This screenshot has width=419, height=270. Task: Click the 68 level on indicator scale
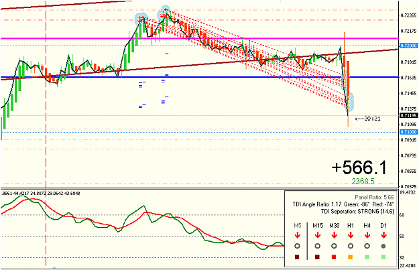pyautogui.click(x=402, y=215)
